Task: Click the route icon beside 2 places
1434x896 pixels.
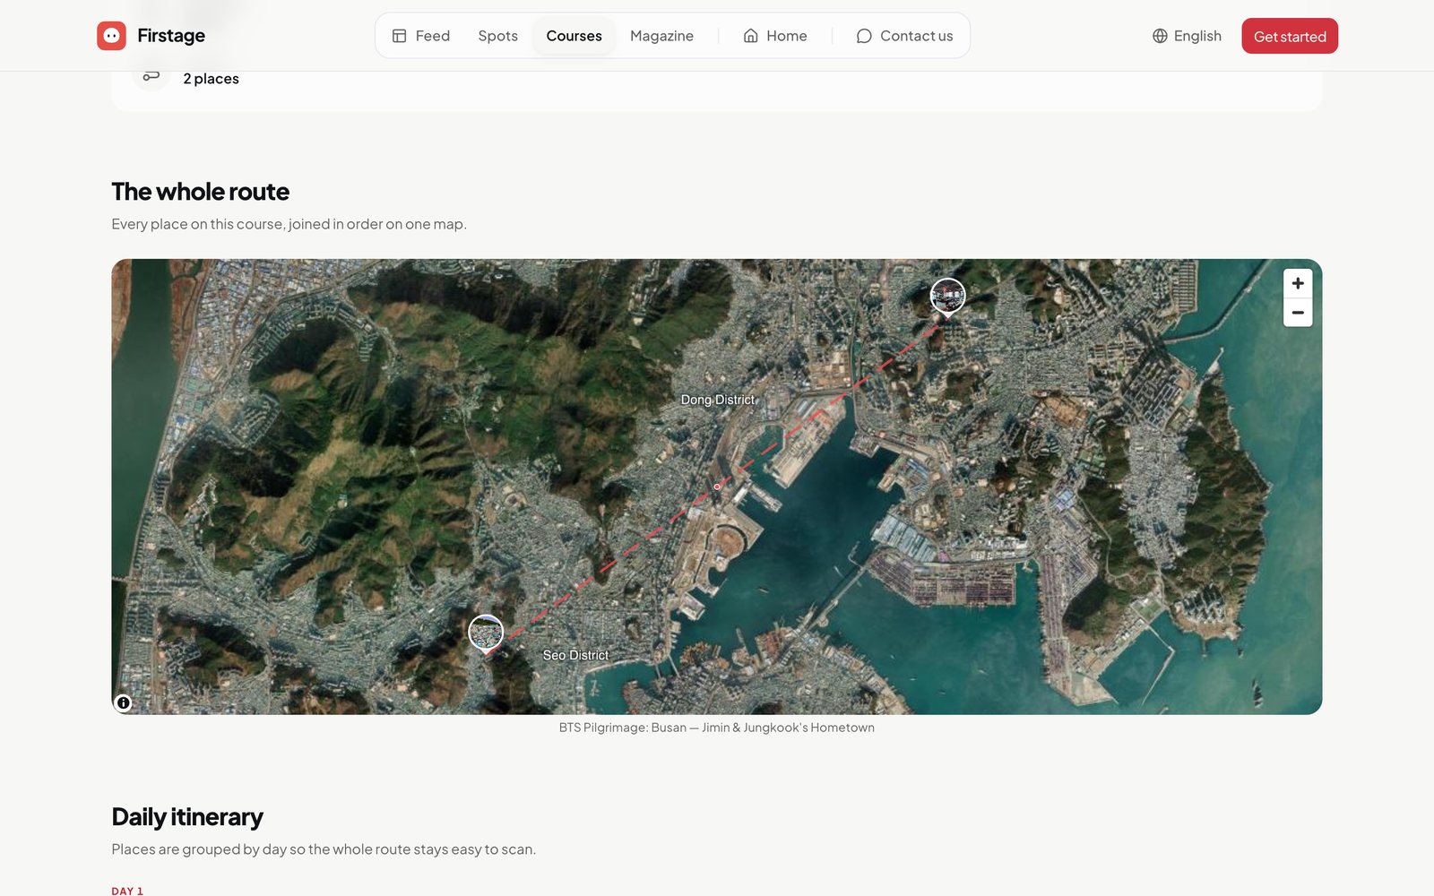Action: click(x=151, y=76)
